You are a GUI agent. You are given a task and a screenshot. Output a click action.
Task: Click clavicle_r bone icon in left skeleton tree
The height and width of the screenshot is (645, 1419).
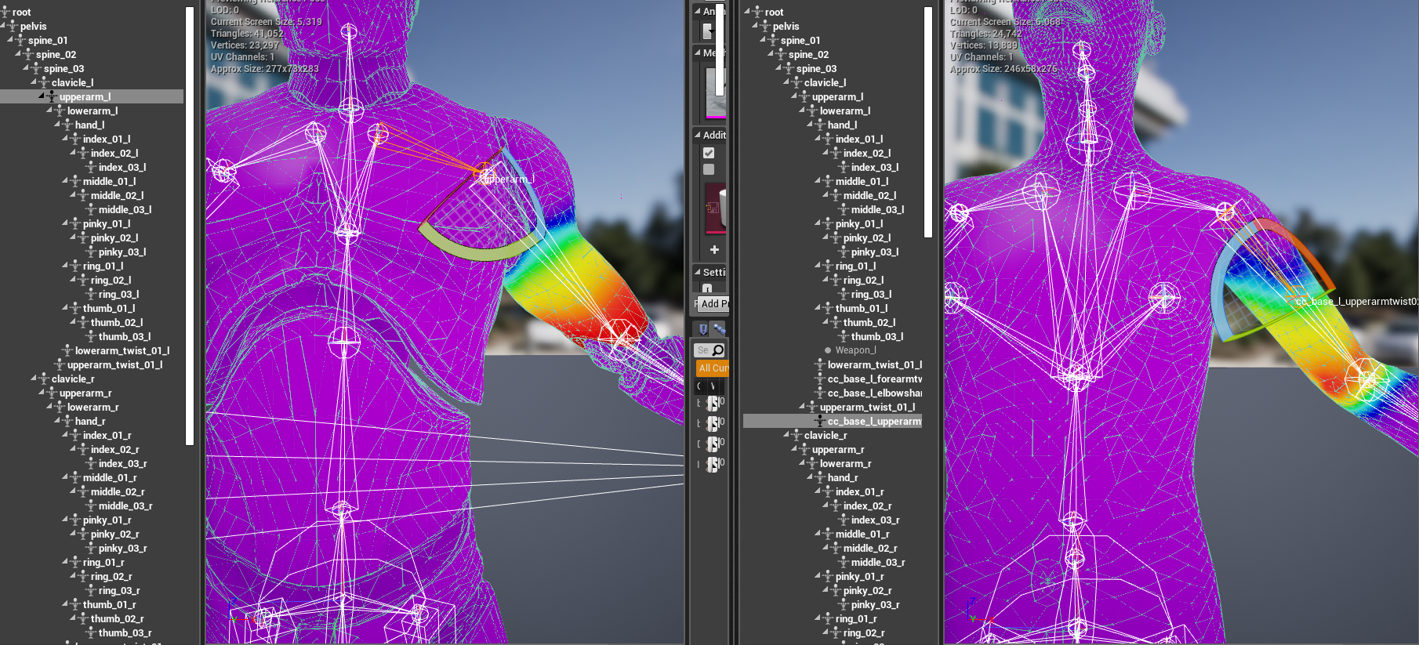pos(45,379)
